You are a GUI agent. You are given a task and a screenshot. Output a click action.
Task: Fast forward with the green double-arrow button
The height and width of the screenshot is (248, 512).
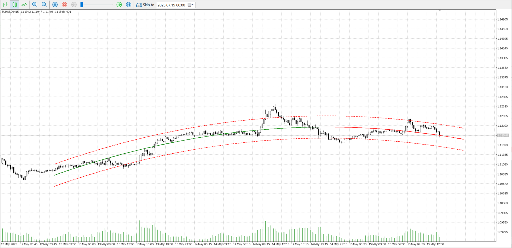119,5
